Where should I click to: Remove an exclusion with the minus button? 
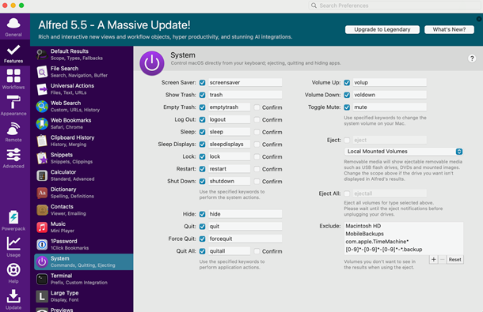point(443,259)
